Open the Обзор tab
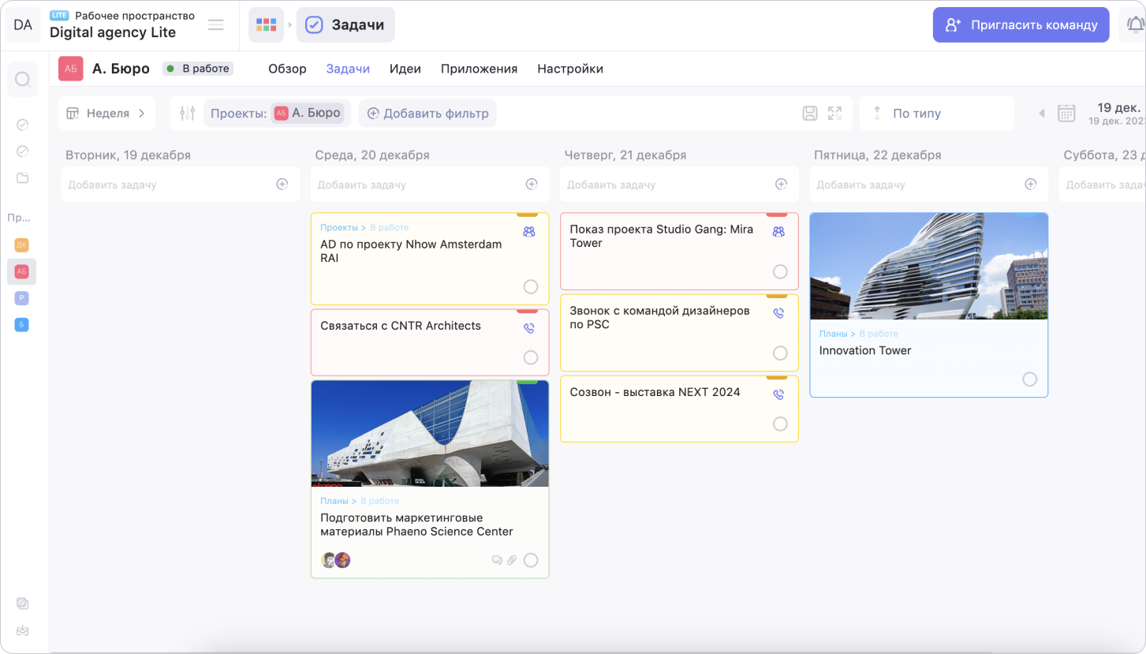1146x654 pixels. pos(287,69)
